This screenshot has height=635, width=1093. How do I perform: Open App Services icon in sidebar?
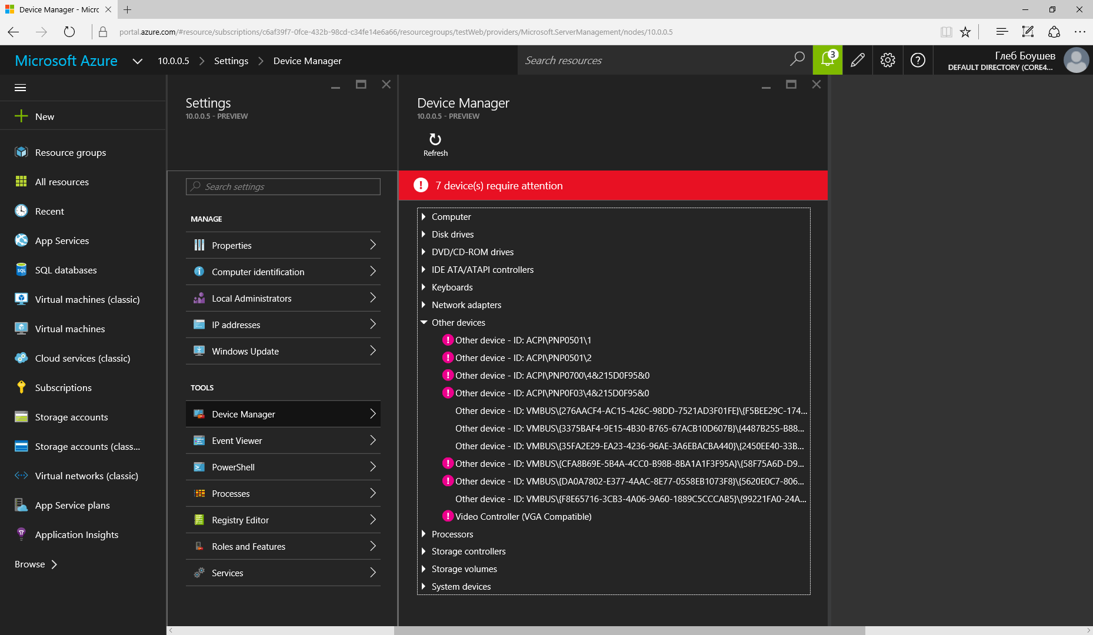pos(21,240)
